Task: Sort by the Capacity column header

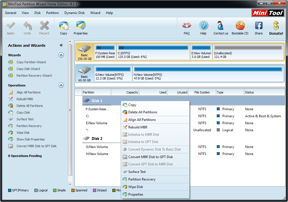Action: coord(125,92)
